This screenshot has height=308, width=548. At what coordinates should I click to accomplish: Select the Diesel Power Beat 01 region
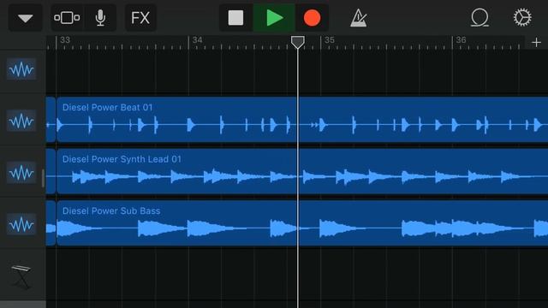click(x=302, y=120)
